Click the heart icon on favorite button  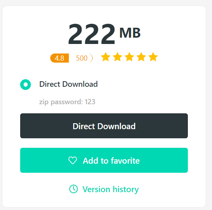[x=73, y=160]
